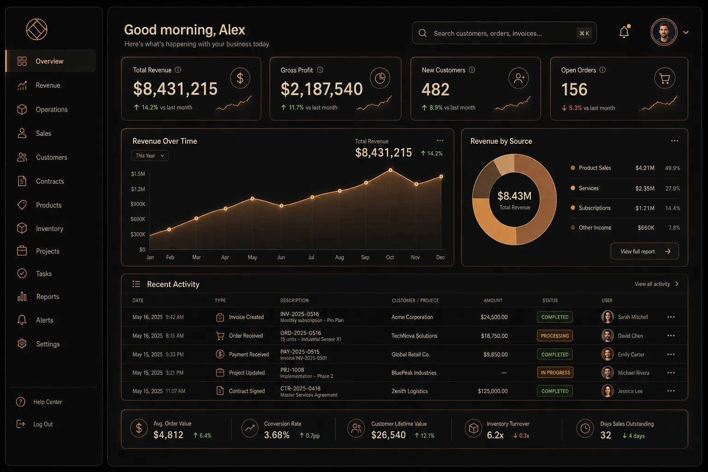The width and height of the screenshot is (708, 472).
Task: Click the Avg. Order Value dollar icon
Action: coord(139,429)
